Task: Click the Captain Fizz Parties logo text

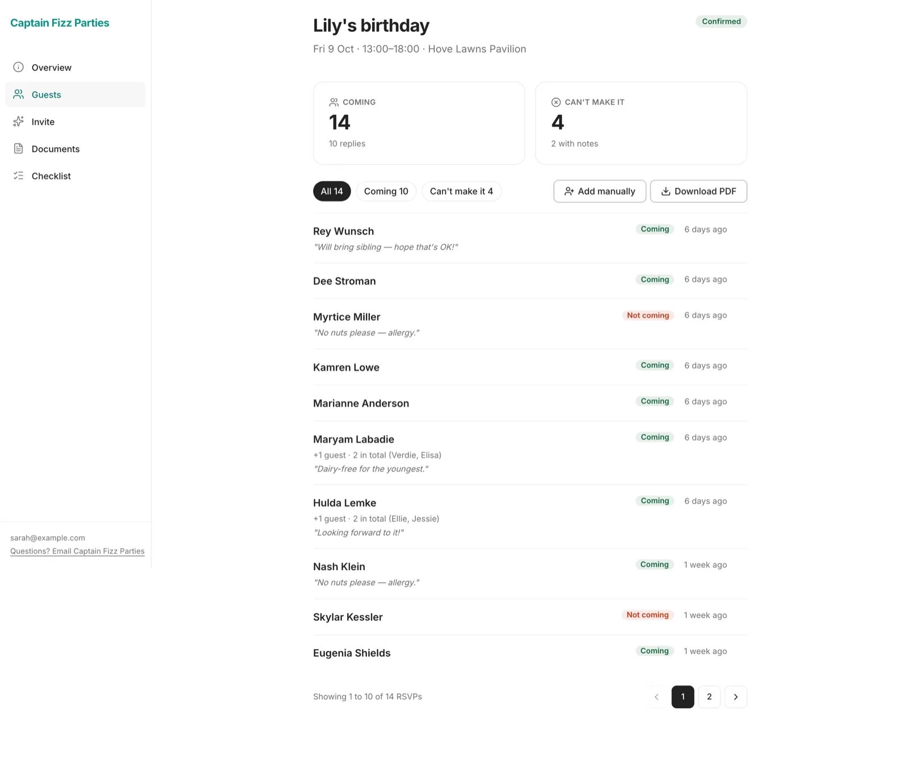Action: click(x=60, y=23)
